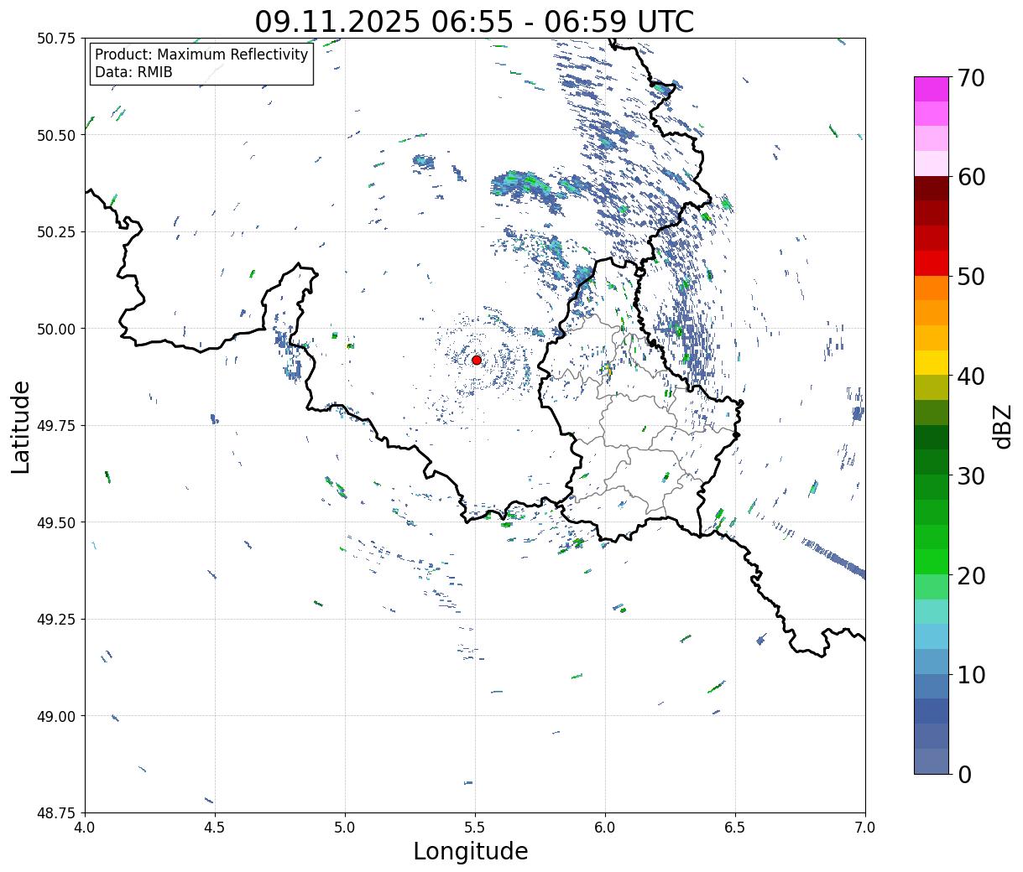Click the 'Data: RMIB' legend text
This screenshot has height=872, width=1023.
(x=133, y=72)
